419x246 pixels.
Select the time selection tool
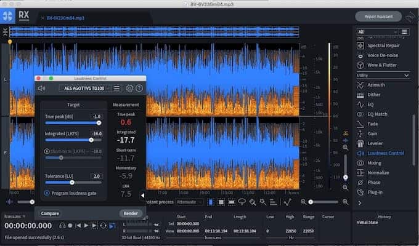[x=211, y=202]
